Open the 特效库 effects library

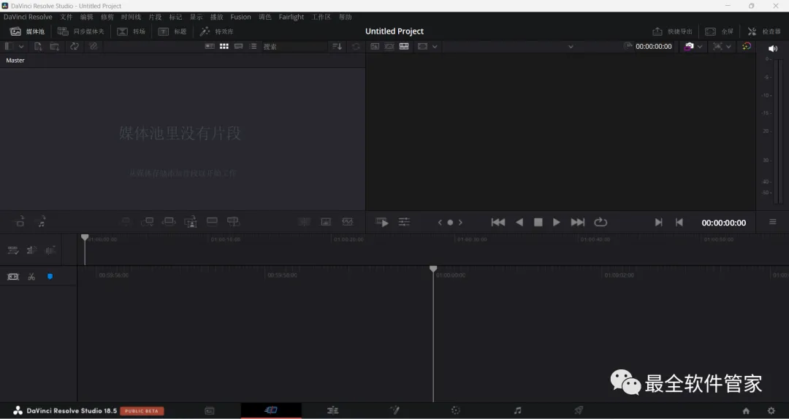[x=216, y=31]
